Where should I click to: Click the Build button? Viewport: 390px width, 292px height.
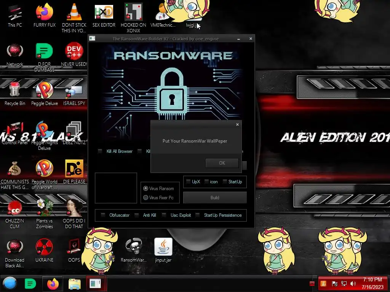pos(215,198)
